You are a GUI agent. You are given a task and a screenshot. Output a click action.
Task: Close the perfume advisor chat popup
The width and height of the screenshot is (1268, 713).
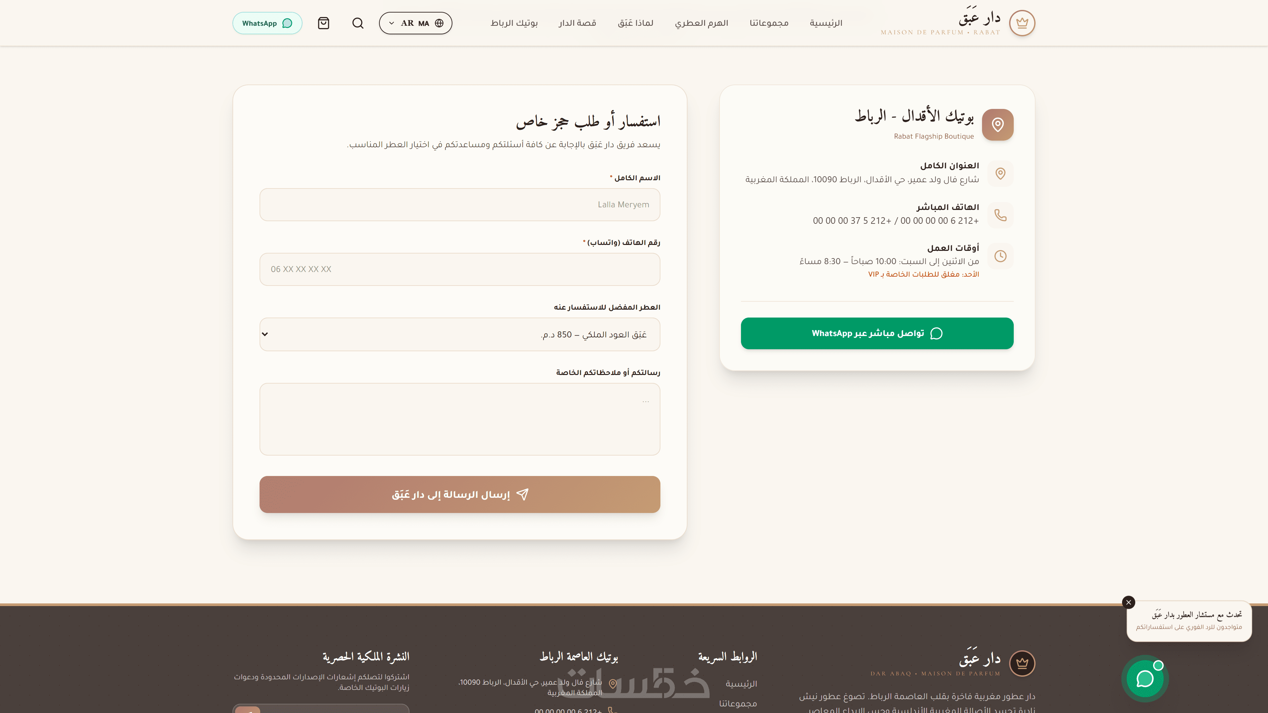coord(1129,602)
